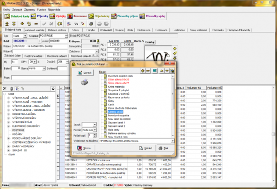The image size is (277, 189).
Task: Select the Inventurní soupiska report
Action: pyautogui.click(x=118, y=115)
